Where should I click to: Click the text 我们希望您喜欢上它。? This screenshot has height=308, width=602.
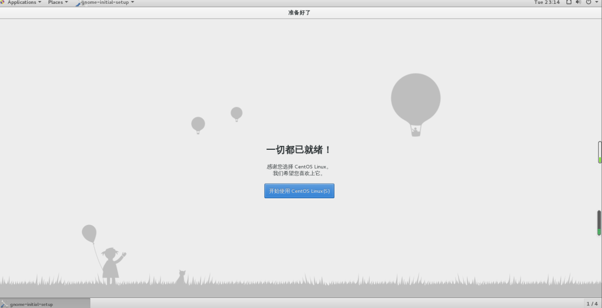pos(299,173)
